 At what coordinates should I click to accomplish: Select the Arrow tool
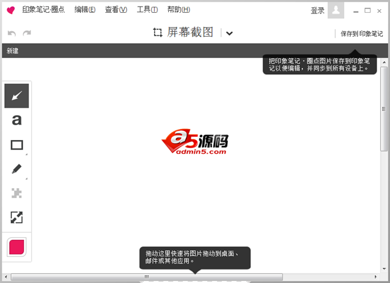click(x=16, y=96)
